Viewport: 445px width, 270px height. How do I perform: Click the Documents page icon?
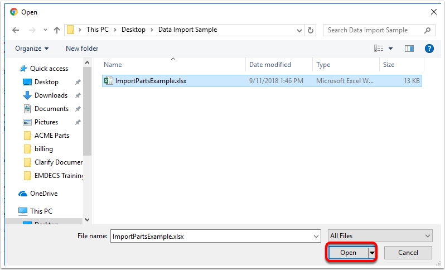point(27,109)
